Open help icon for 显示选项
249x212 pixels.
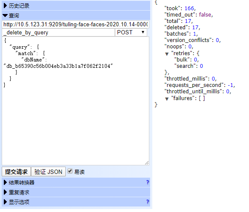tap(148, 202)
